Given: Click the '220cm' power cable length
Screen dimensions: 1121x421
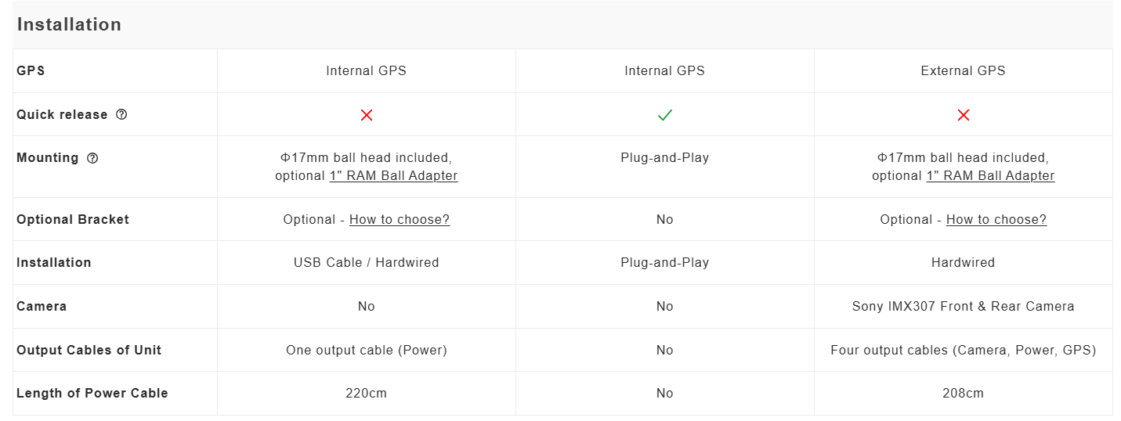Looking at the screenshot, I should coord(366,394).
